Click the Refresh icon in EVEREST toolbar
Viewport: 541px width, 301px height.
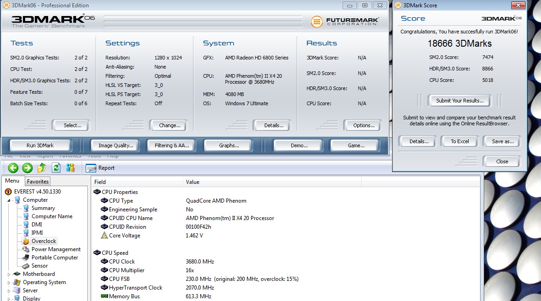click(56, 168)
